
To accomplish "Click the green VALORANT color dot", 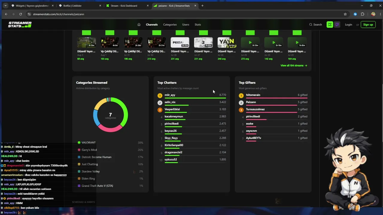I will (79, 143).
